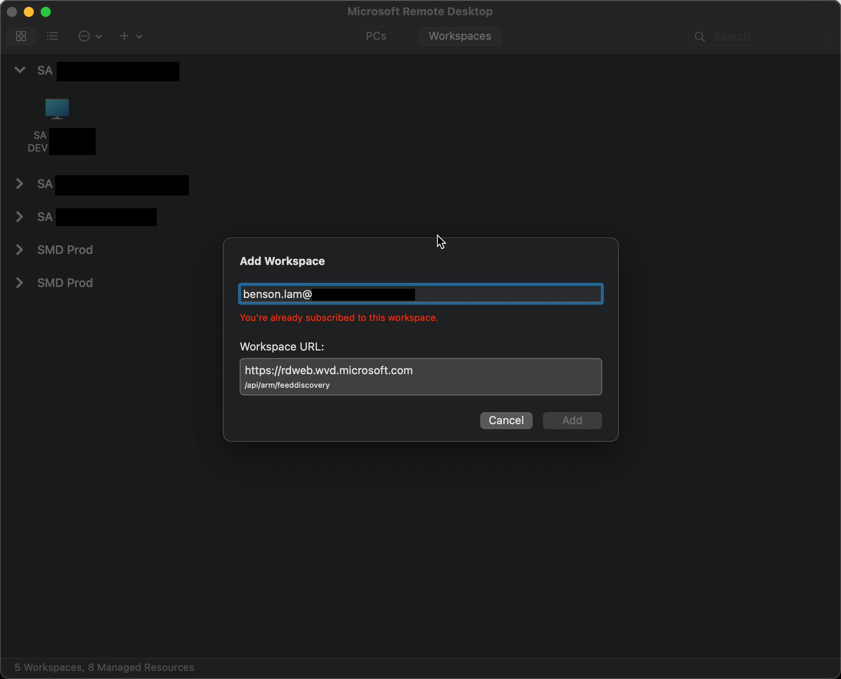Open the dropdown arrow next to plus
Viewport: 841px width, 679px height.
point(139,36)
